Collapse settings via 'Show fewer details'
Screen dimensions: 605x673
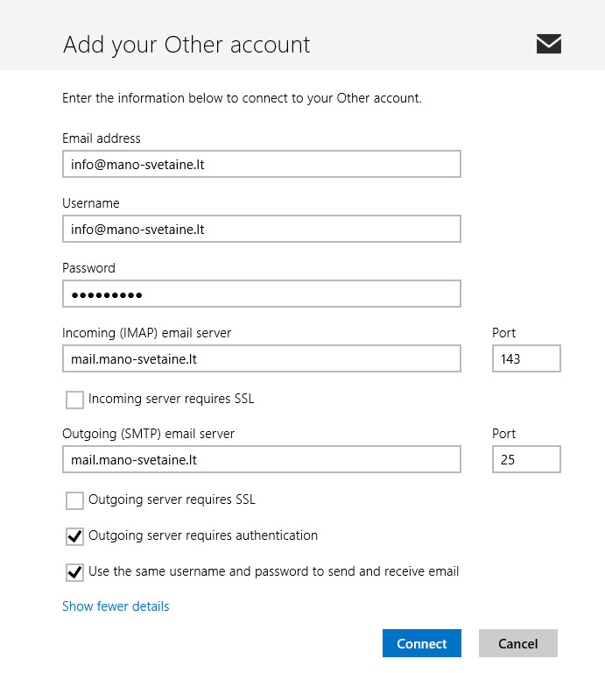tap(116, 606)
